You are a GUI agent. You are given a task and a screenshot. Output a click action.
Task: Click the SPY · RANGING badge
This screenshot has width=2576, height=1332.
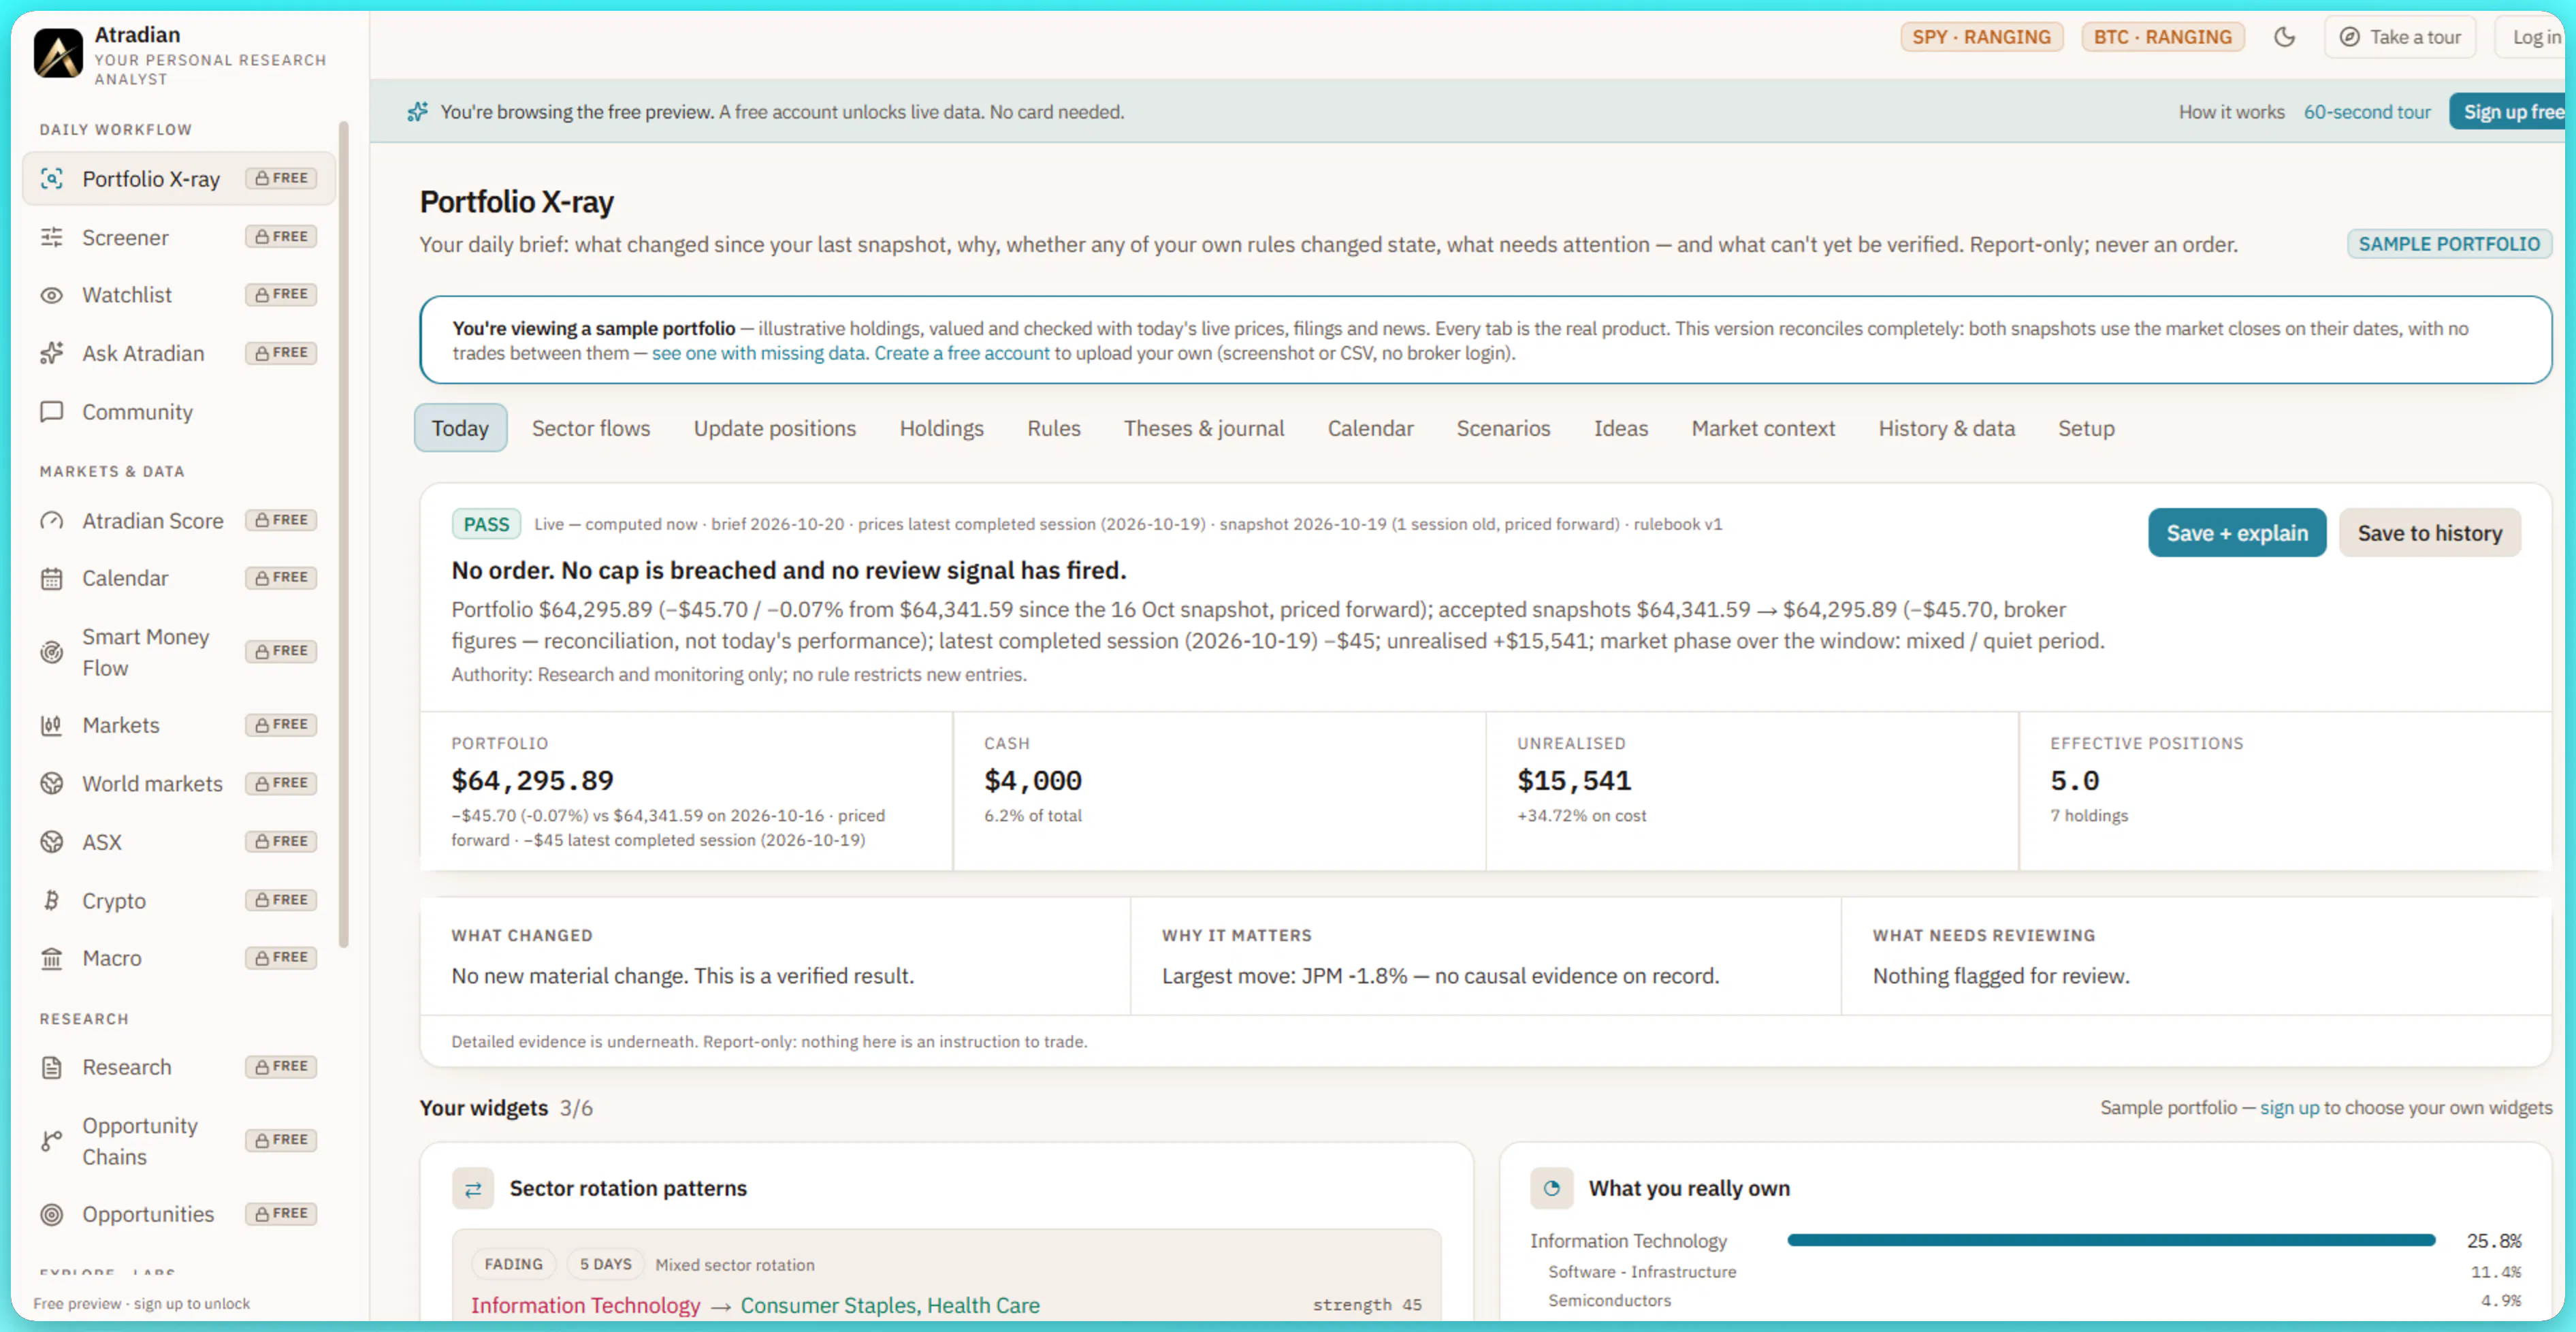(x=1981, y=37)
